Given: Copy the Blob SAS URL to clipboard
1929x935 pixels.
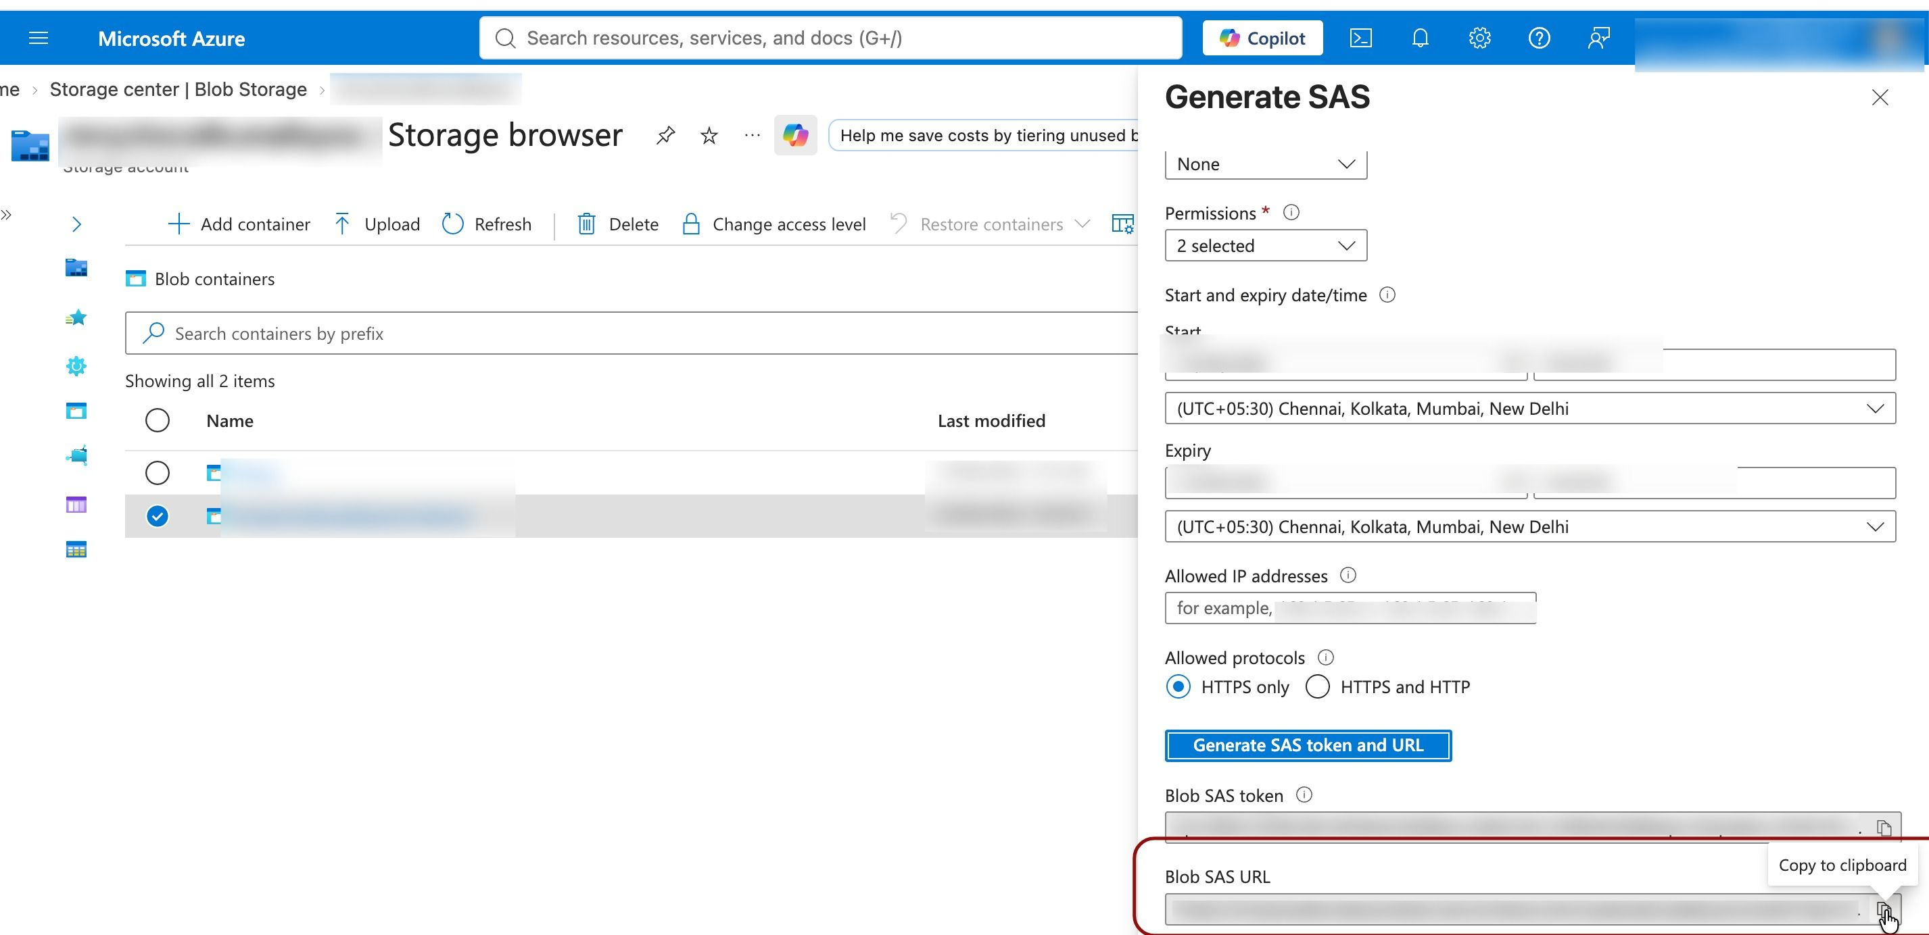Looking at the screenshot, I should [1884, 910].
